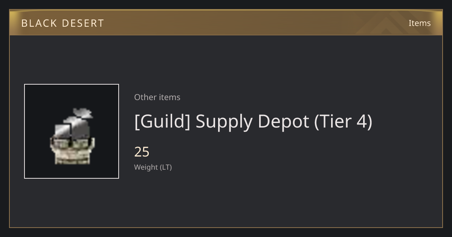Click the smoke puff above depot icon

[x=83, y=112]
